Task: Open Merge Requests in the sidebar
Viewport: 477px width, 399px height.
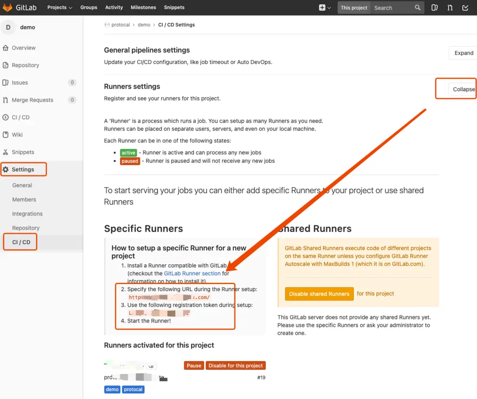Action: 32,100
